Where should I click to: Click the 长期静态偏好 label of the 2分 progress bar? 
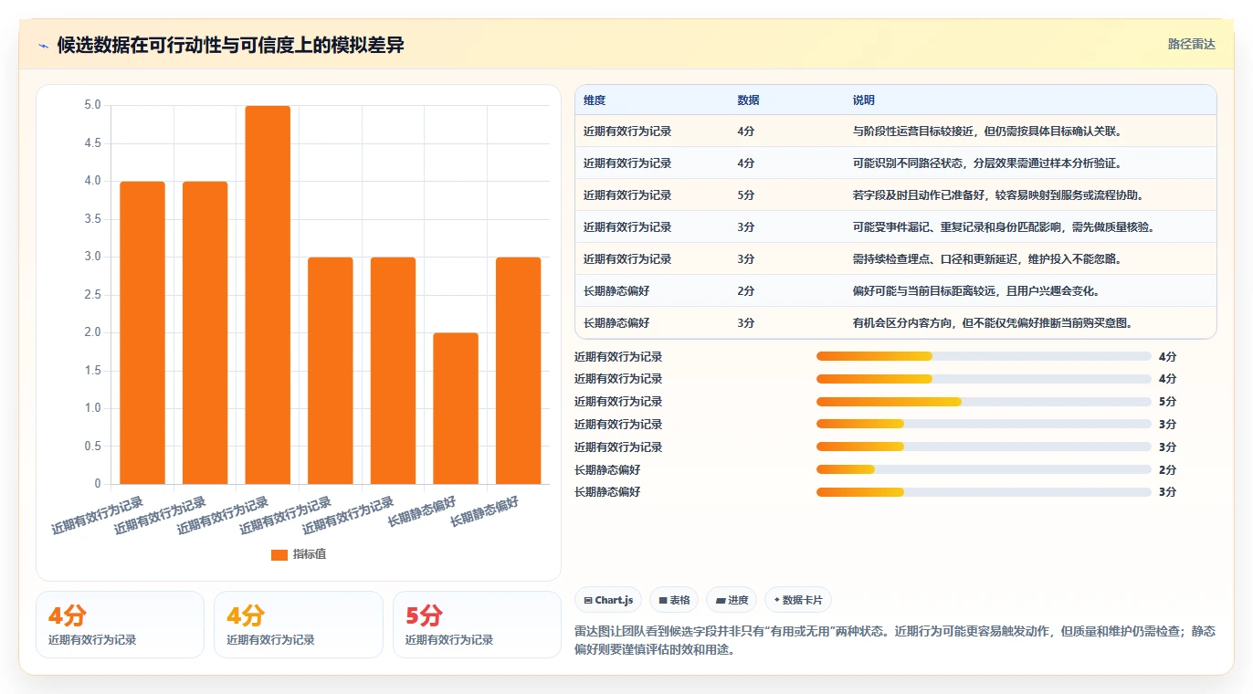coord(607,469)
